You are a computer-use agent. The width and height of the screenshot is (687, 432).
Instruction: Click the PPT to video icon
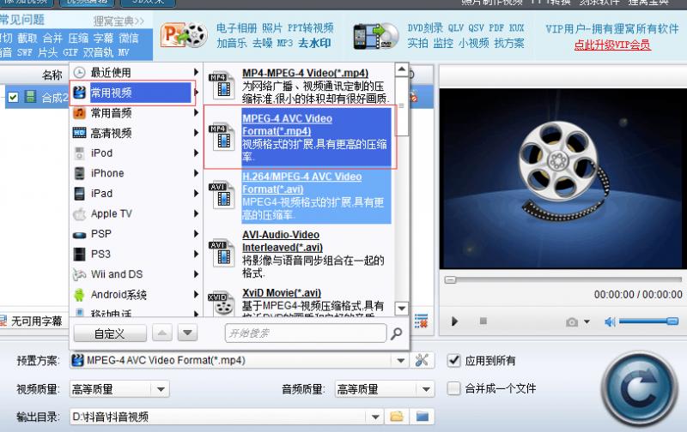(x=184, y=35)
